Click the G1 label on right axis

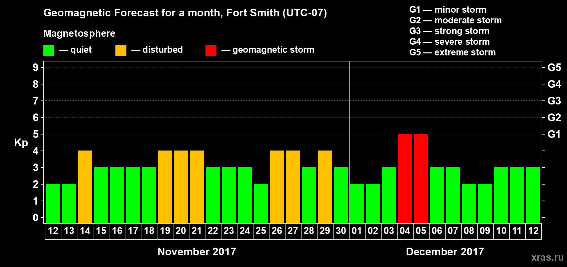coord(554,134)
